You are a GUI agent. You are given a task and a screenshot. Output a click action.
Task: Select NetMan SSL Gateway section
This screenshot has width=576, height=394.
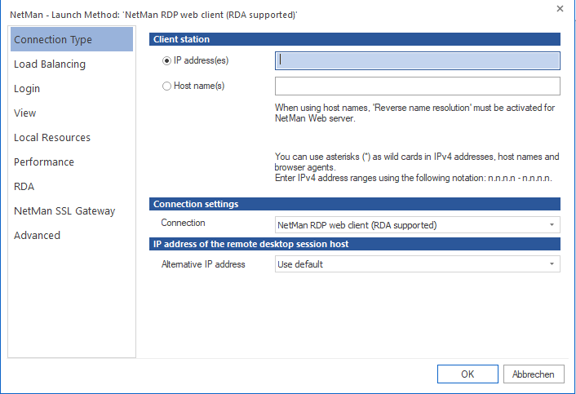[64, 211]
